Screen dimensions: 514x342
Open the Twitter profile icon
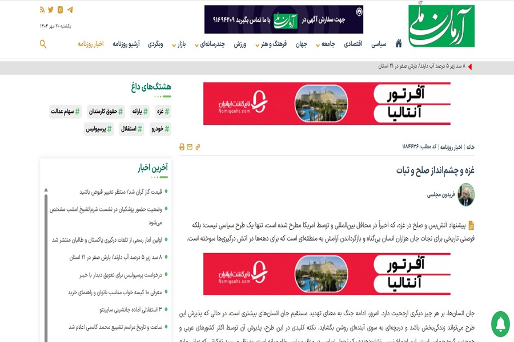(x=51, y=10)
